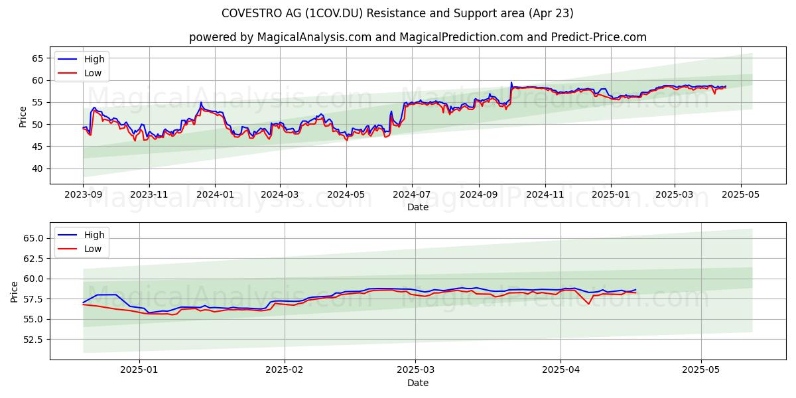Click the 2024-09 tick label on top chart
The height and width of the screenshot is (398, 796).
pos(478,196)
